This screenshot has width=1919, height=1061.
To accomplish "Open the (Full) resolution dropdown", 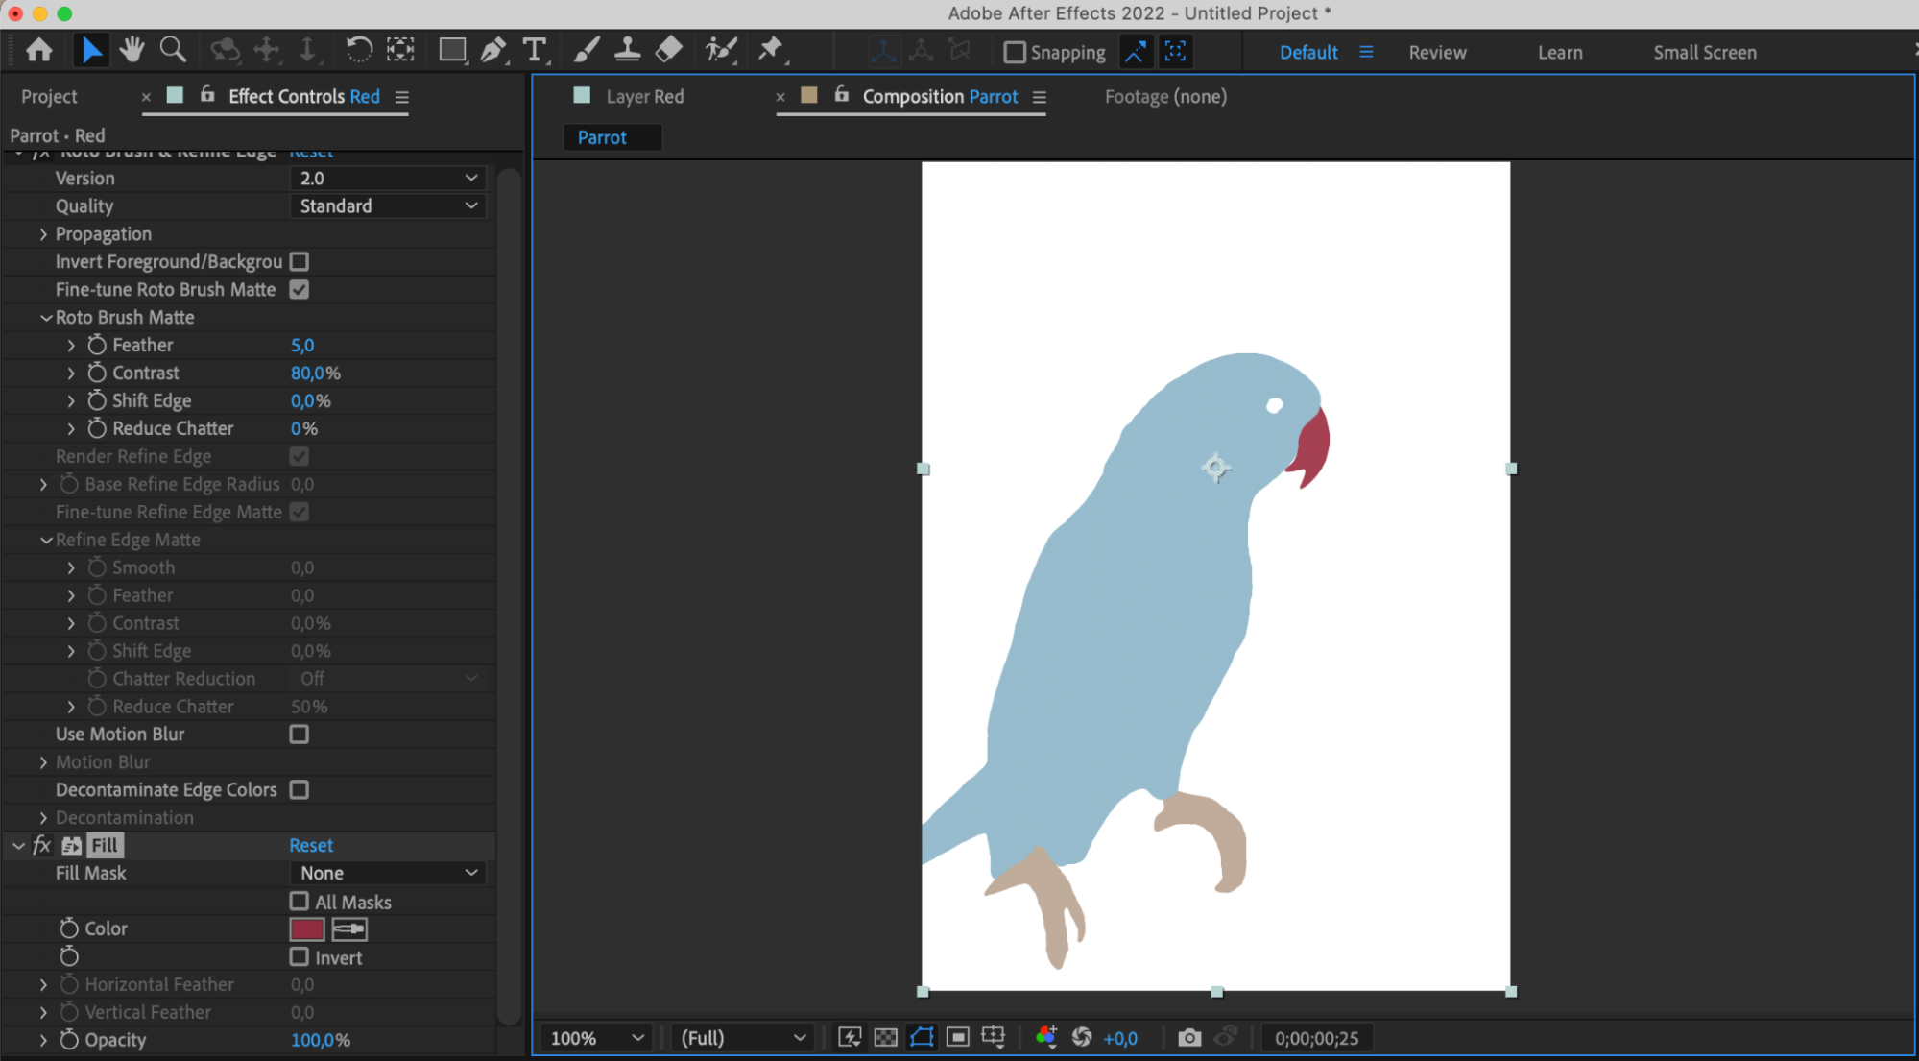I will (x=742, y=1038).
